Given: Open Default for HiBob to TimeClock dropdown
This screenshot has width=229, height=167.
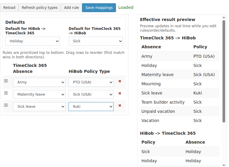Looking at the screenshot, I should click(x=32, y=41).
